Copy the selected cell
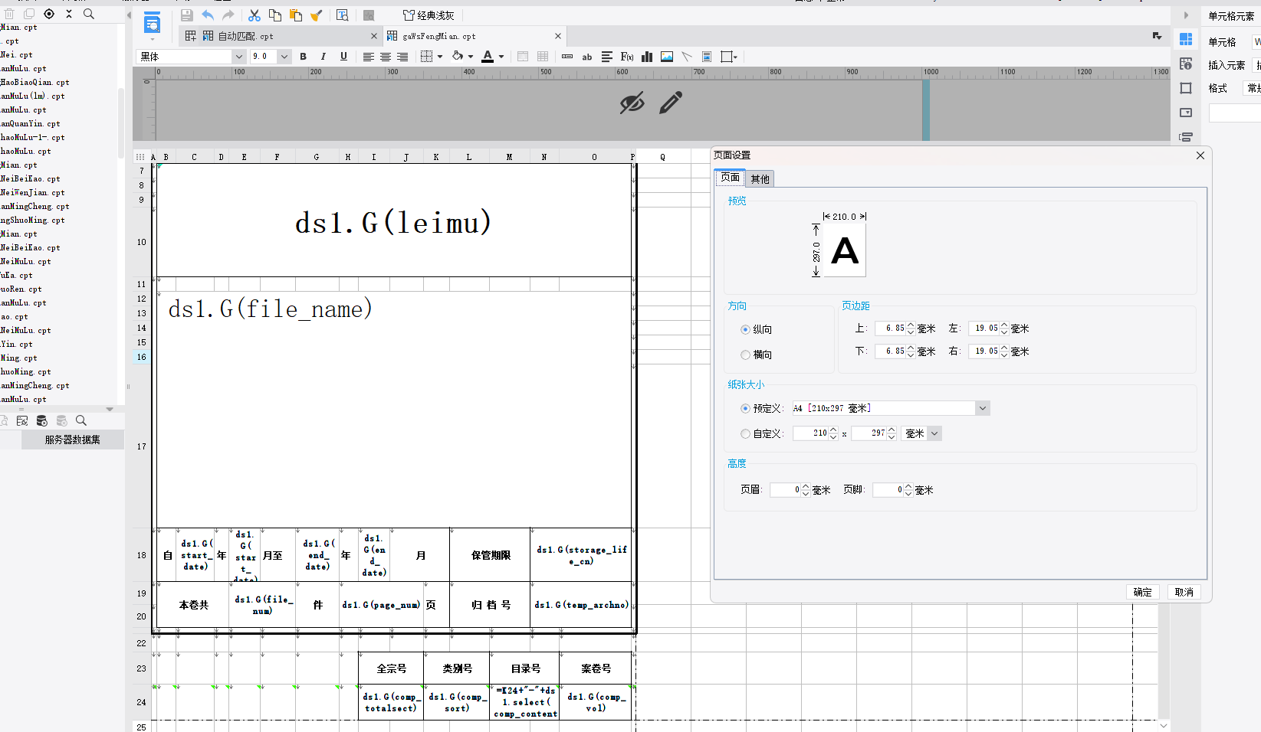The height and width of the screenshot is (732, 1261). pos(275,15)
